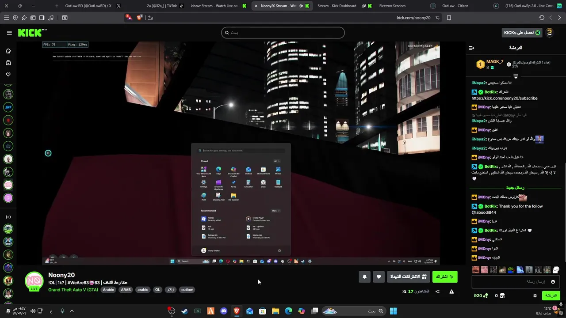
Task: Open Steam from the taskbar
Action: pos(184,311)
